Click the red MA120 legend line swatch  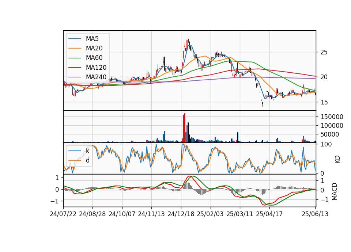point(75,68)
